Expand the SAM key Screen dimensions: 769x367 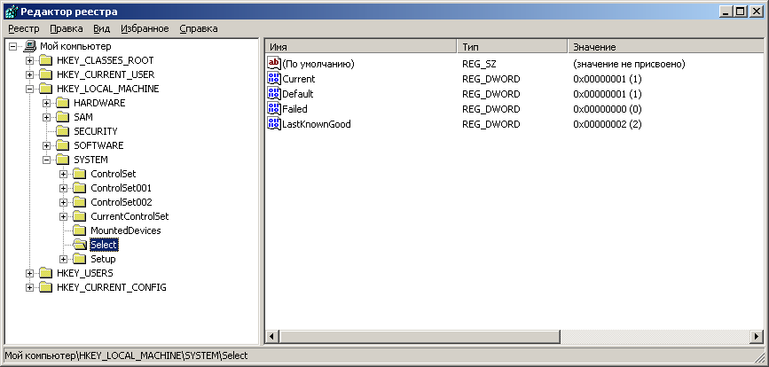tap(47, 118)
